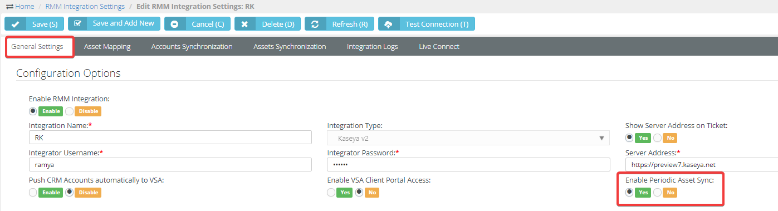Click the Server Address field
This screenshot has width=778, height=211.
pos(702,164)
